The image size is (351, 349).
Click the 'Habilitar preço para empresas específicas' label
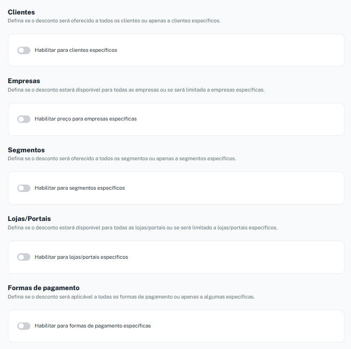click(x=86, y=119)
